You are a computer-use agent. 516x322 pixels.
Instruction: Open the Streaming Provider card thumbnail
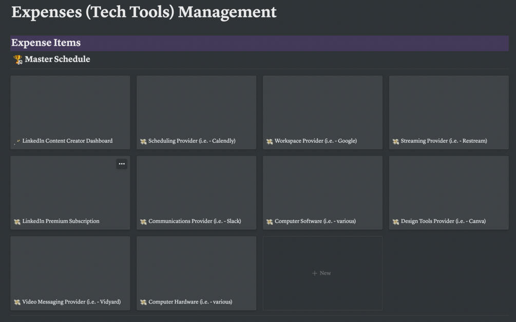pos(449,105)
